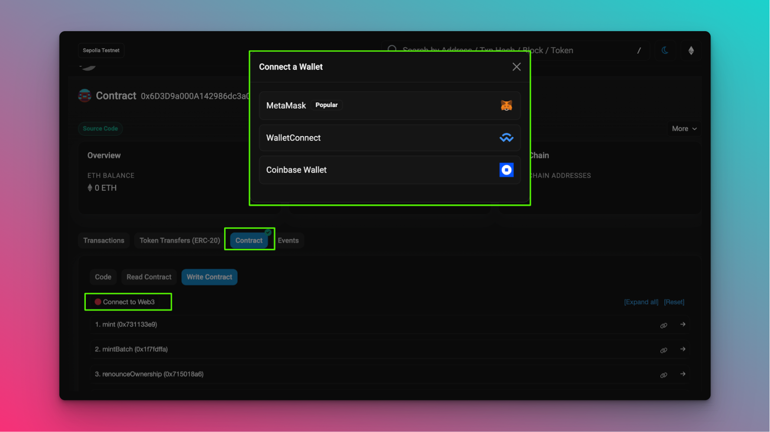770x432 pixels.
Task: Open the Ethereum network icon menu
Action: pos(691,50)
